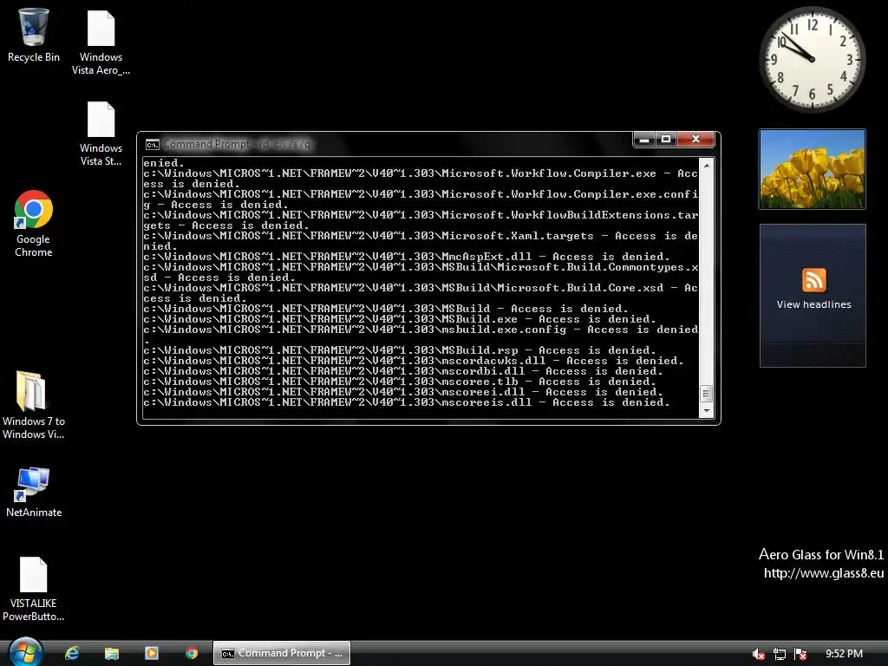Open the media player taskbar icon
The height and width of the screenshot is (666, 888).
point(152,653)
